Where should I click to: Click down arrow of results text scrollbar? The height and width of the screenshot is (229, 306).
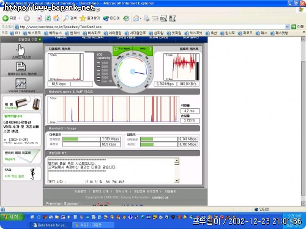(177, 181)
